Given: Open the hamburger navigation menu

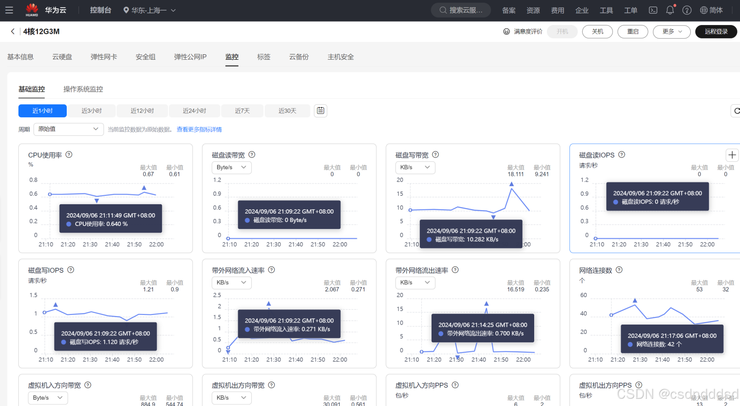Looking at the screenshot, I should (x=9, y=10).
